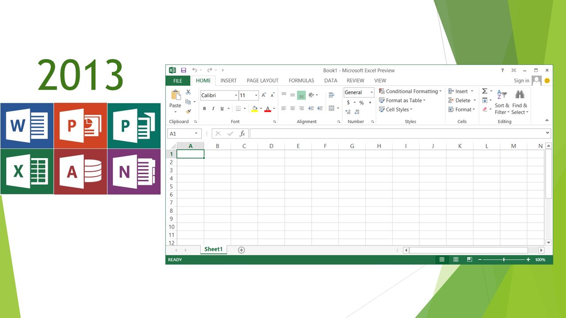Viewport: 566px width, 318px height.
Task: Click the Fill down-arrow icon
Action: pyautogui.click(x=485, y=100)
